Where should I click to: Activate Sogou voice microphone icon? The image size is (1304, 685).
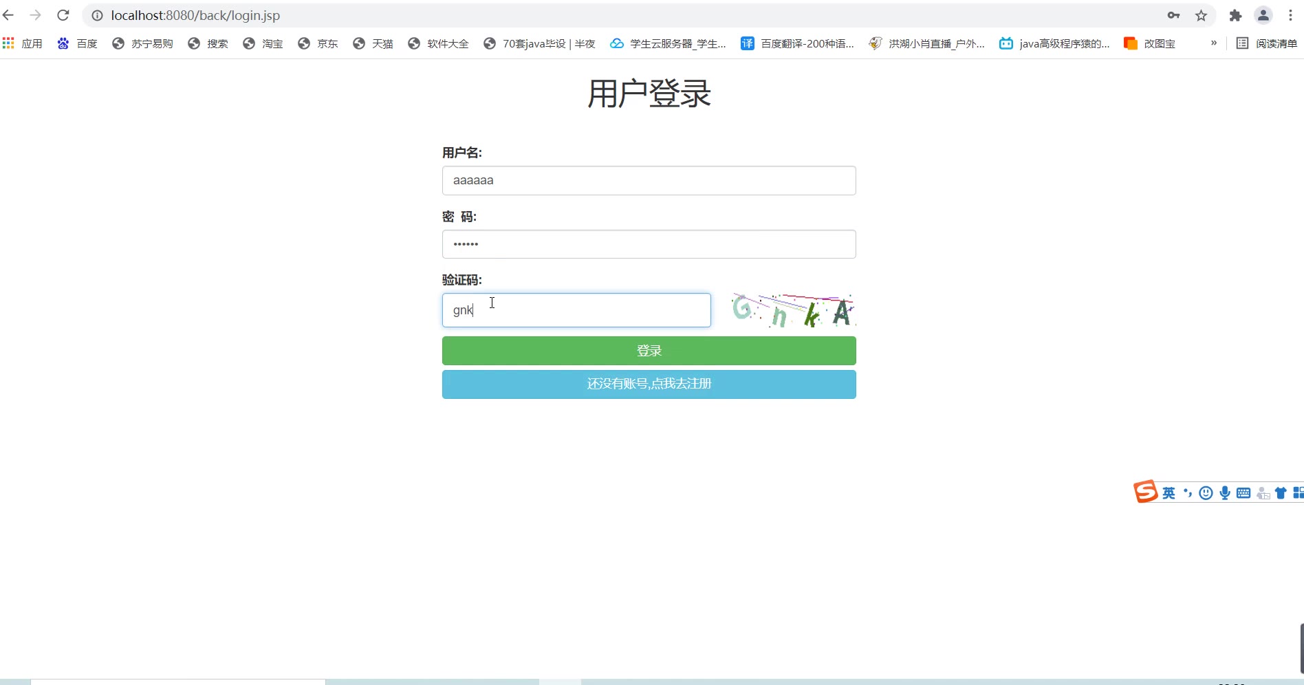coord(1225,493)
